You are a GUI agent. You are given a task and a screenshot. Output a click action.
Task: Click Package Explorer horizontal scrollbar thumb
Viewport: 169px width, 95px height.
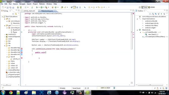click(7, 85)
